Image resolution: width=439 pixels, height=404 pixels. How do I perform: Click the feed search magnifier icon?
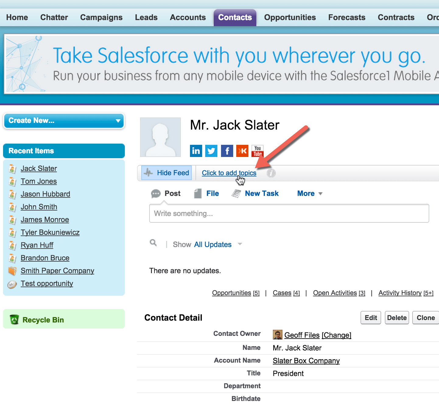pos(153,243)
